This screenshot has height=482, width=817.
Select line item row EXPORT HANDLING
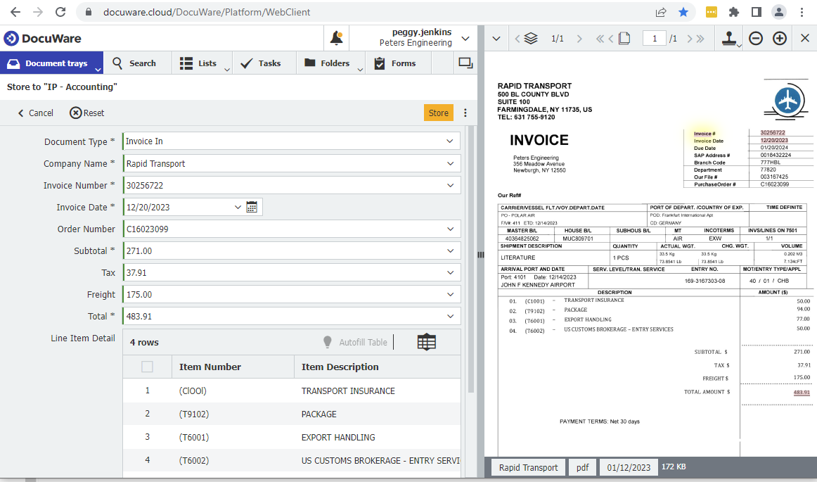pyautogui.click(x=292, y=437)
